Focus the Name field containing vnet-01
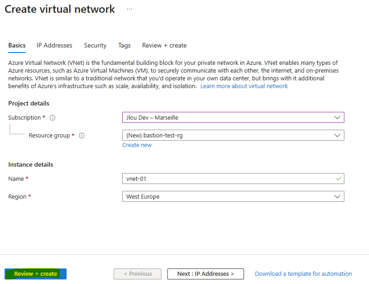This screenshot has width=369, height=284. [233, 179]
